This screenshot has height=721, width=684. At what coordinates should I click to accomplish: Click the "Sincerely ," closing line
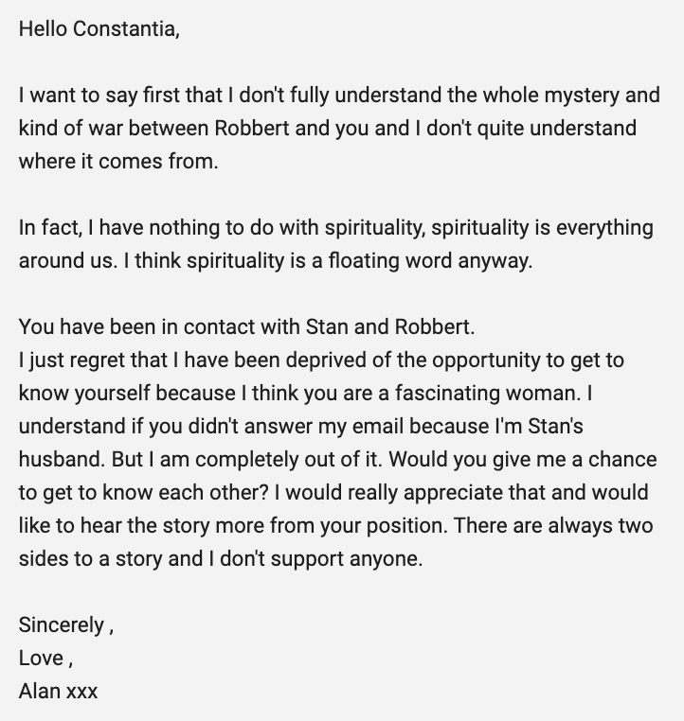coord(65,625)
